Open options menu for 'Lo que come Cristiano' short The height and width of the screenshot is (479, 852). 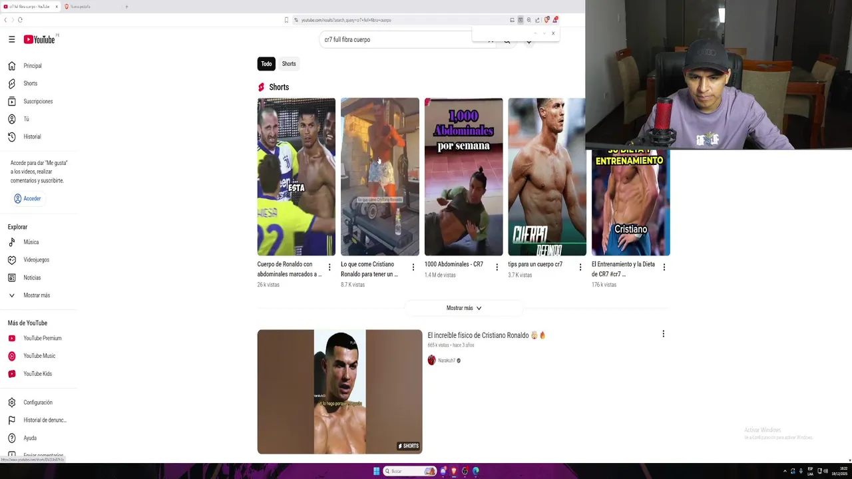pyautogui.click(x=413, y=267)
